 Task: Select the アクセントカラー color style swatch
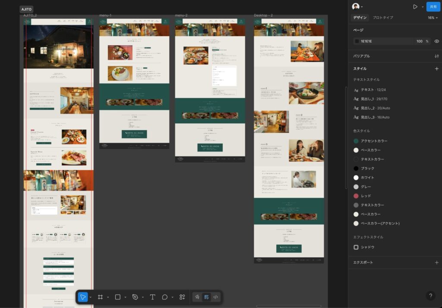[356, 141]
